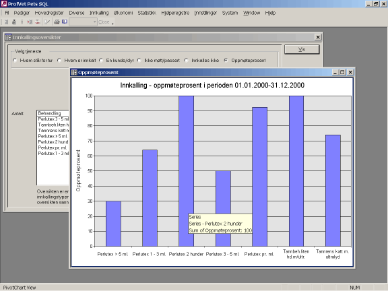Click the 'Perlutex > 5 ml' chart bar
The width and height of the screenshot is (388, 291).
tap(113, 224)
